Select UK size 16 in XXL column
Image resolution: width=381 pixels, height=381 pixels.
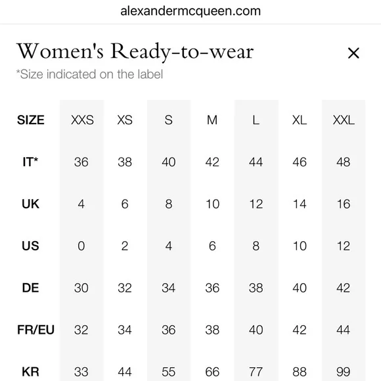[x=344, y=204]
